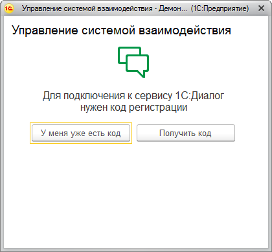Click the tail of the green speech bubble
The width and height of the screenshot is (272, 252).
pos(141,74)
